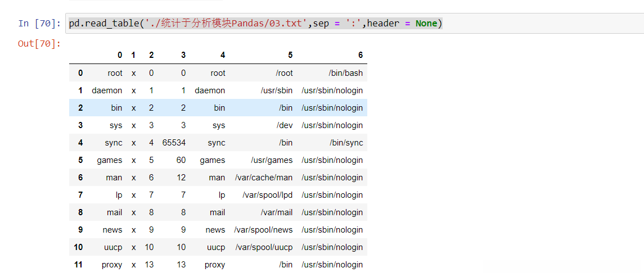
Task: Click the /var/mail cell
Action: coord(277,212)
